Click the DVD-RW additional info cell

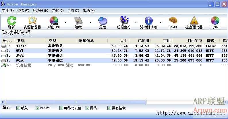point(84,65)
